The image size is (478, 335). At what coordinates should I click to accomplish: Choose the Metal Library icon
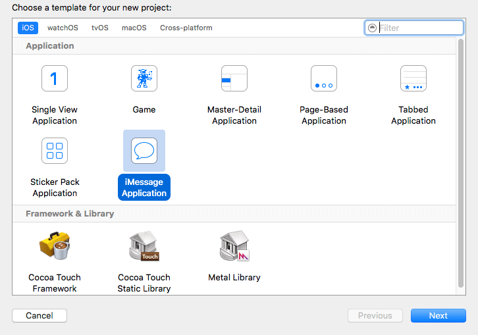[x=234, y=245]
